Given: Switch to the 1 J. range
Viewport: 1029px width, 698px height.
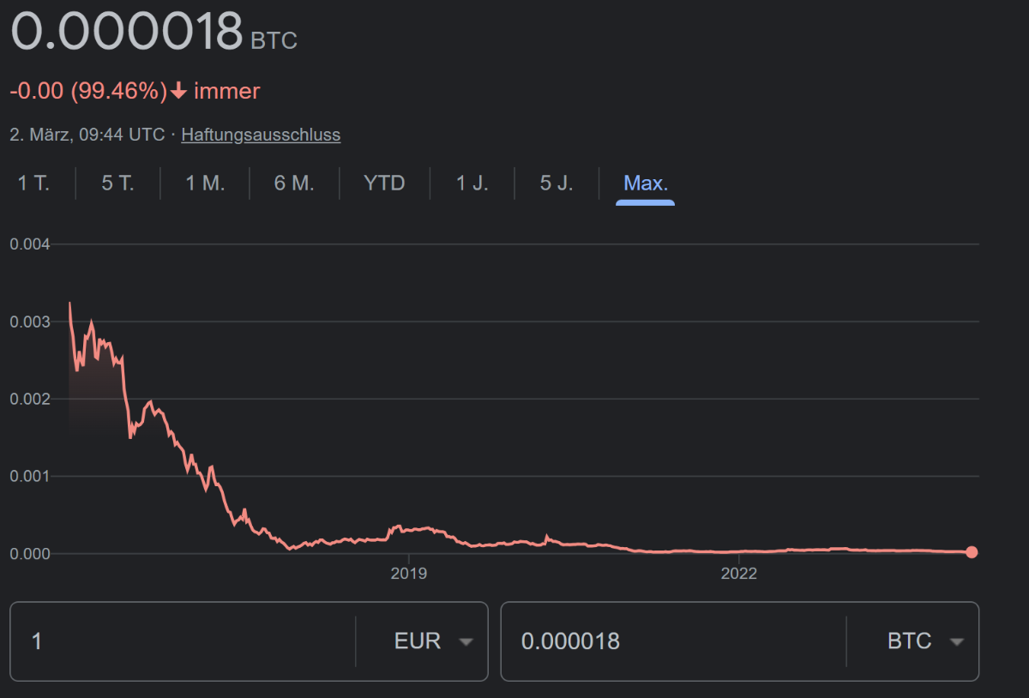Looking at the screenshot, I should pos(472,183).
